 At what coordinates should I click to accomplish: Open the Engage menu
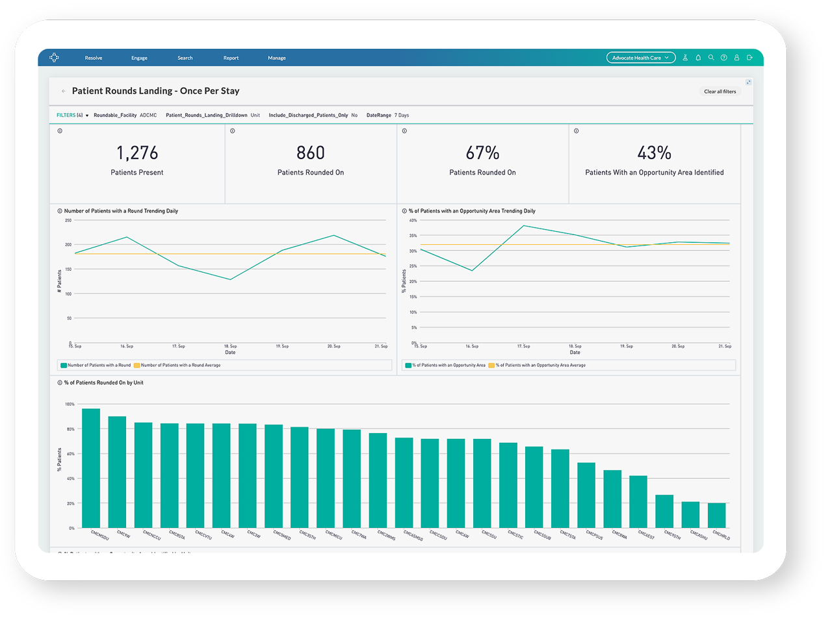(139, 58)
